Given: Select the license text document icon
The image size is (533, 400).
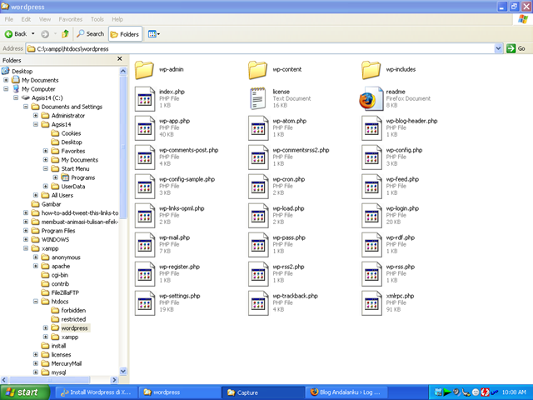Looking at the screenshot, I should [257, 98].
